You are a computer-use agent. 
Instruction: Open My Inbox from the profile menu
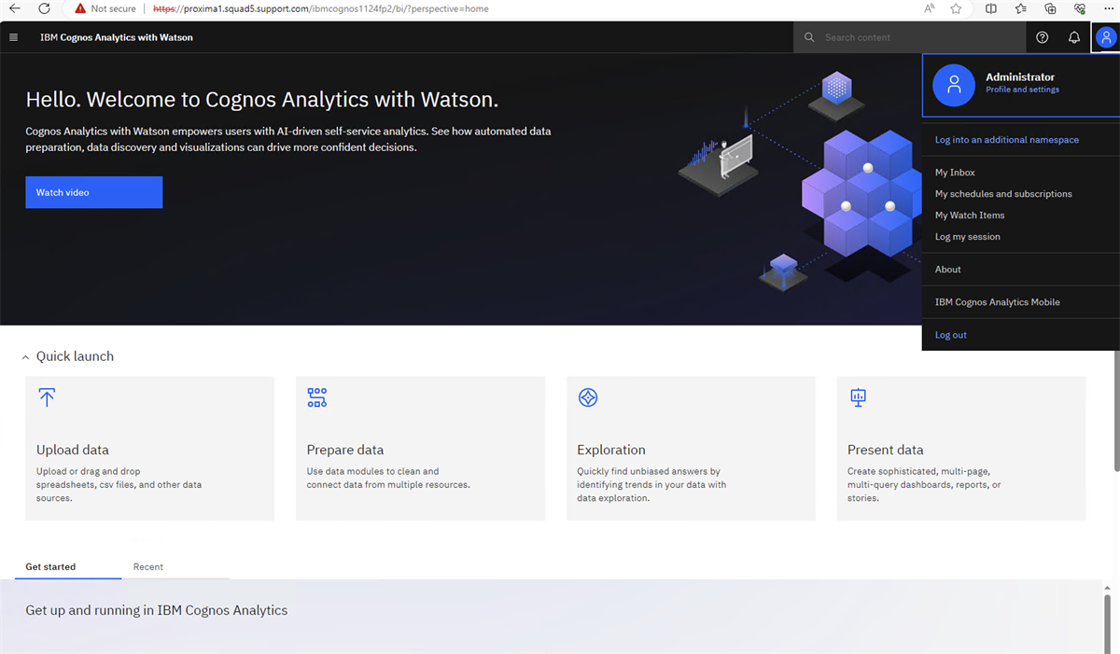[954, 172]
